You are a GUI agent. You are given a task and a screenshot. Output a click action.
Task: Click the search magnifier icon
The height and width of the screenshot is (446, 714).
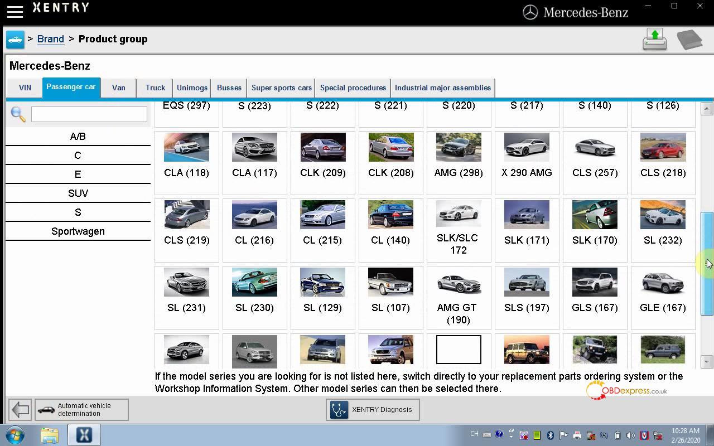pyautogui.click(x=18, y=114)
